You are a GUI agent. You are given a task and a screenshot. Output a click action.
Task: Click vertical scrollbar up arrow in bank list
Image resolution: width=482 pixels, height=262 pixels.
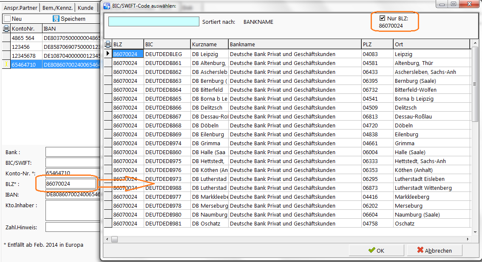475,43
